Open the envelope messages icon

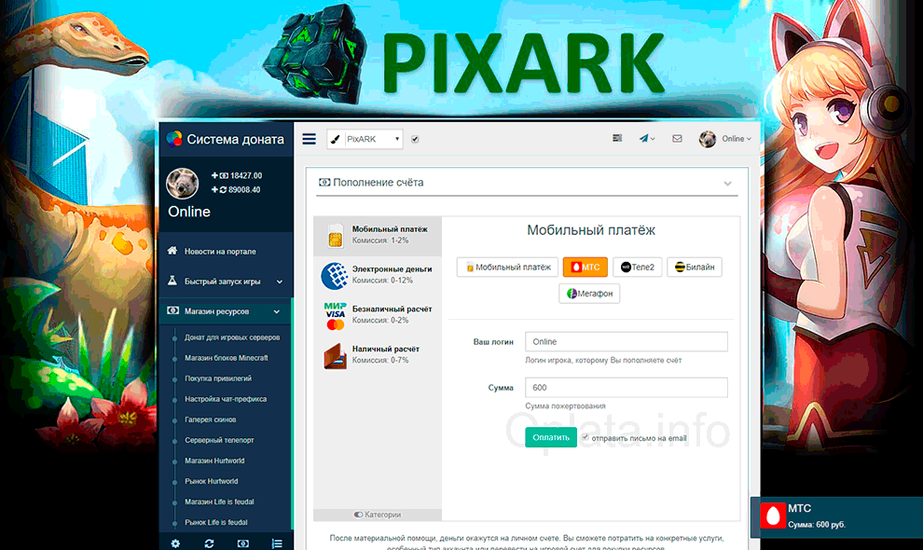coord(677,138)
